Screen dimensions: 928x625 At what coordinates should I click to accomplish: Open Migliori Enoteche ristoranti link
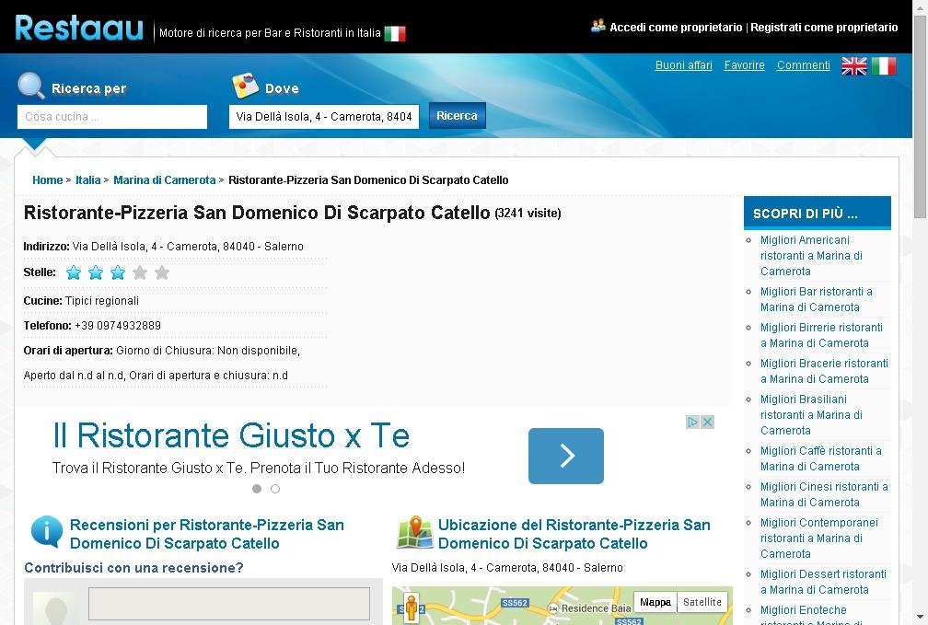[x=811, y=614]
